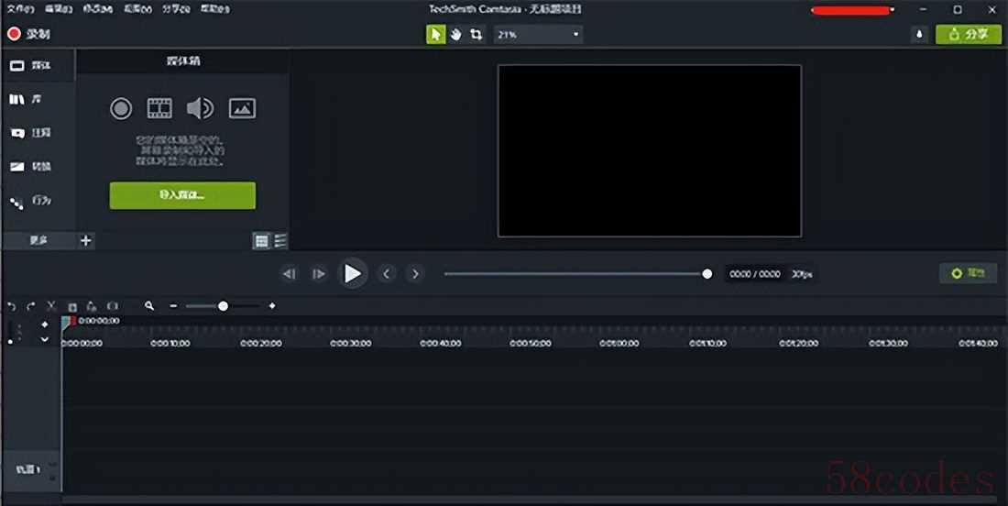Click the plus icon next to More

pos(86,240)
